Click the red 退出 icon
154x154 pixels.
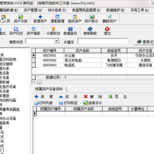click(x=107, y=29)
